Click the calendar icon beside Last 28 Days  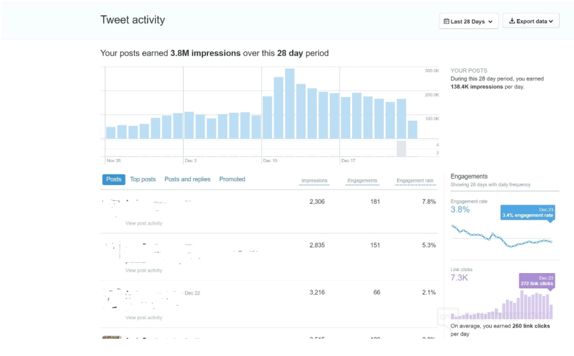click(446, 22)
